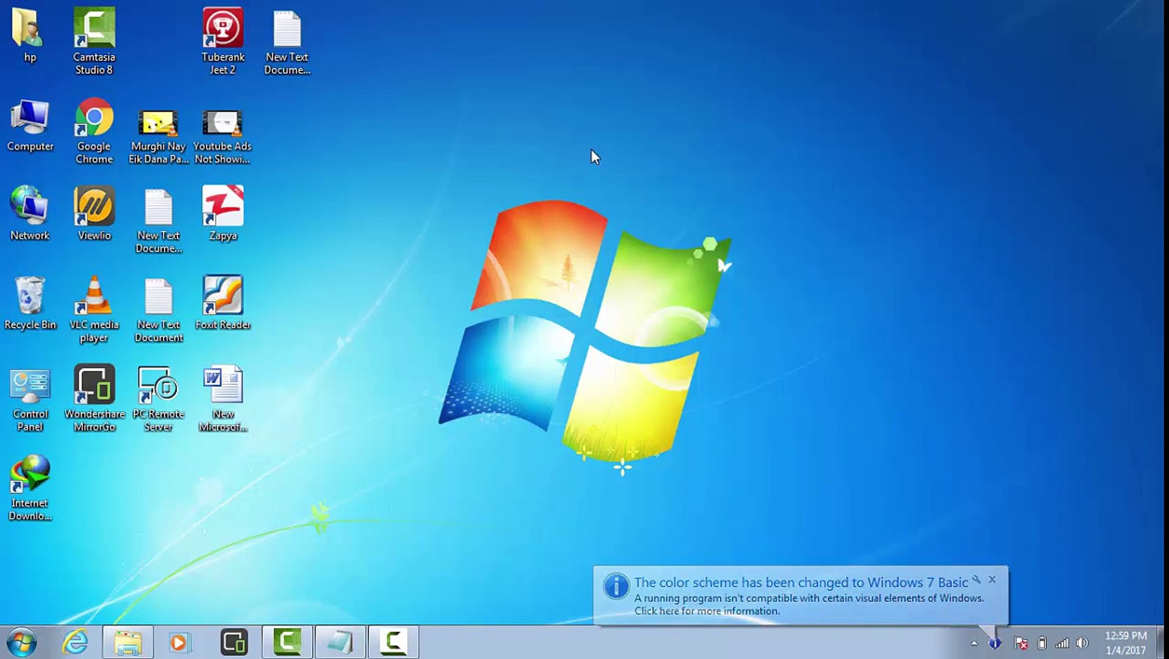Click the battery power tray icon
The image size is (1169, 659).
point(1042,643)
